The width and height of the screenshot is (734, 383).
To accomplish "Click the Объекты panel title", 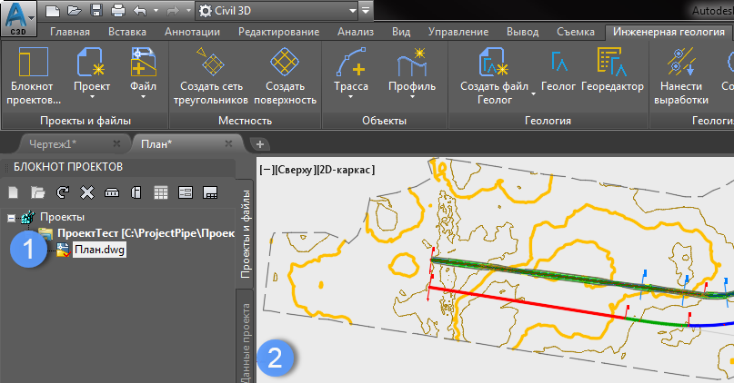I will (384, 121).
